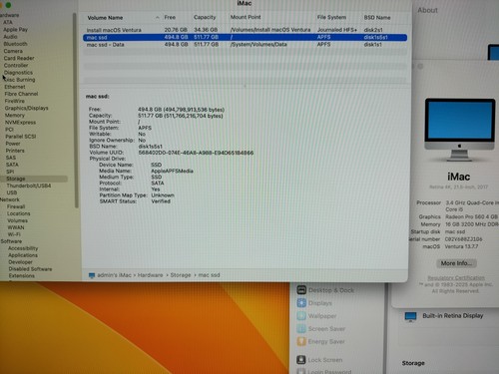Select NVMExpress entry

[x=20, y=123]
